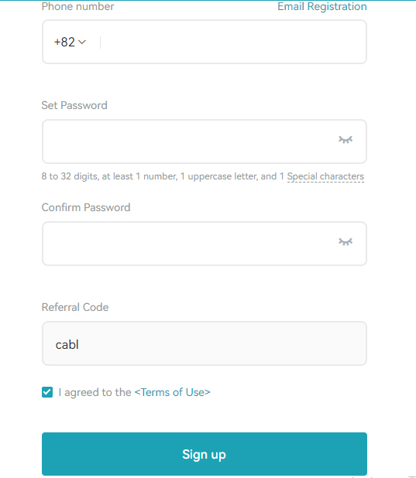The height and width of the screenshot is (478, 416).
Task: Click the "I agreed to the" text
Action: 95,392
